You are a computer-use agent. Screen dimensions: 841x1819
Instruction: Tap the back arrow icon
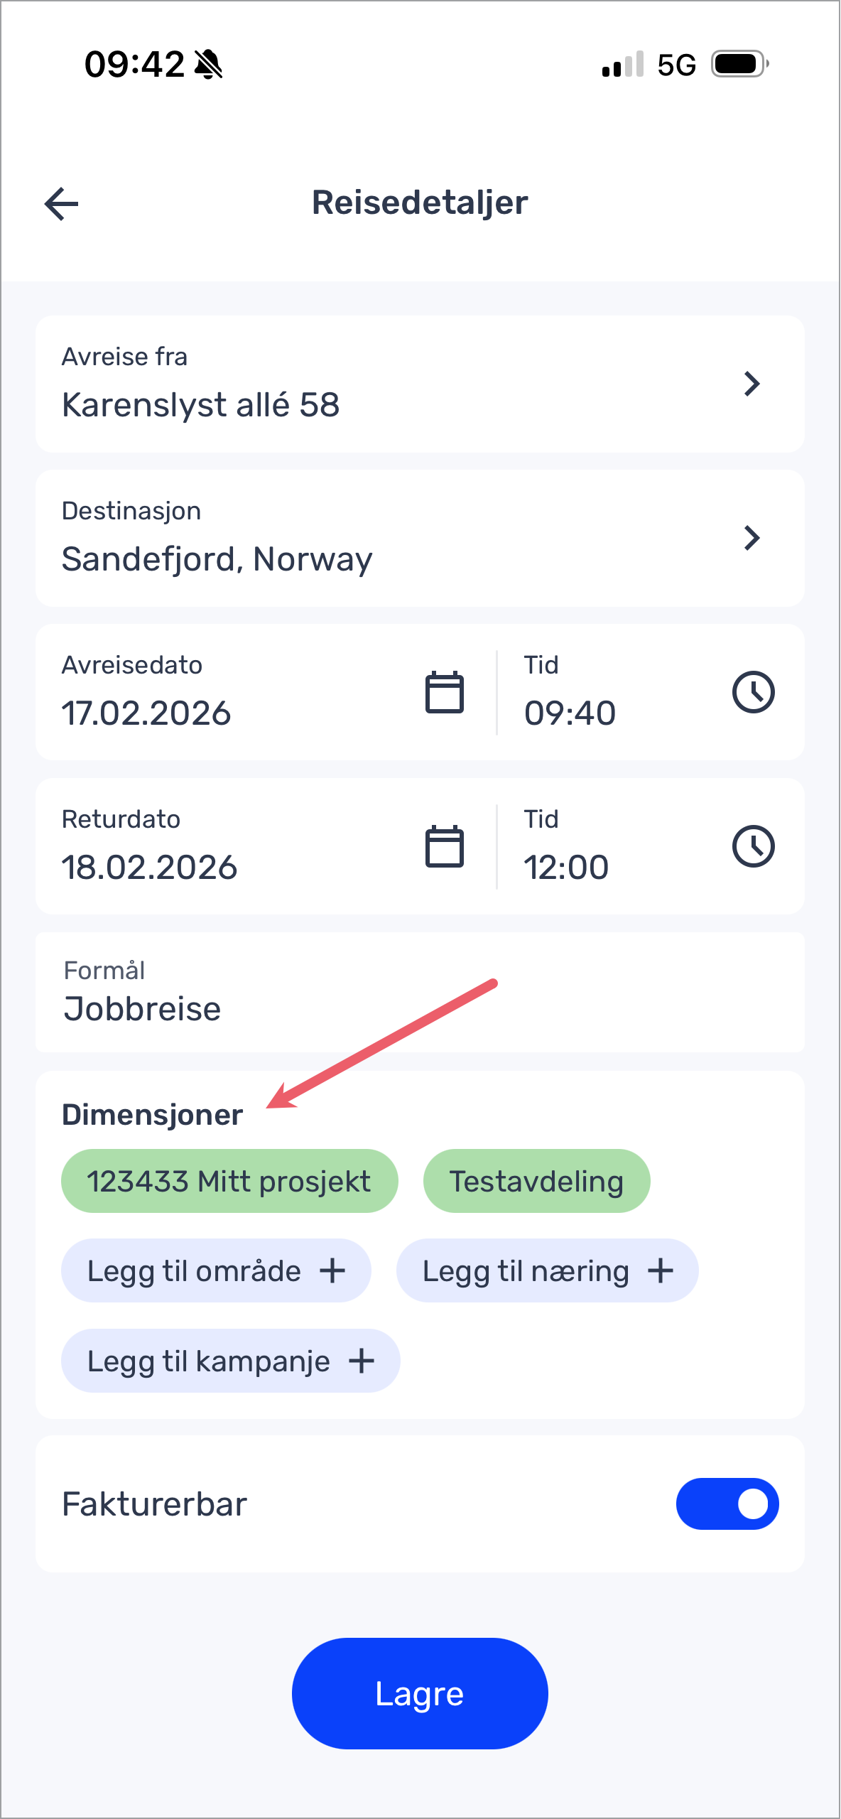[62, 204]
